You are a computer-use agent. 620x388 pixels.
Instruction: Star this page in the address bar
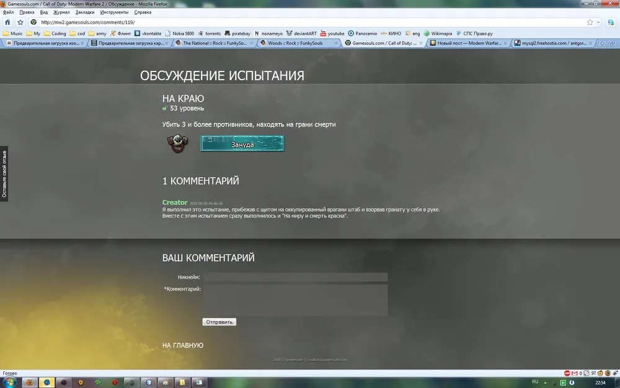click(590, 22)
